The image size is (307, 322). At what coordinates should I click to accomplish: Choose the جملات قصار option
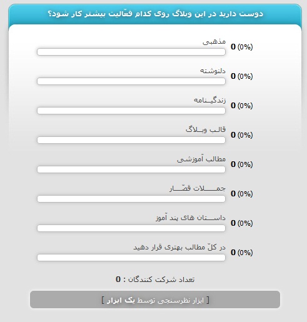[198, 188]
